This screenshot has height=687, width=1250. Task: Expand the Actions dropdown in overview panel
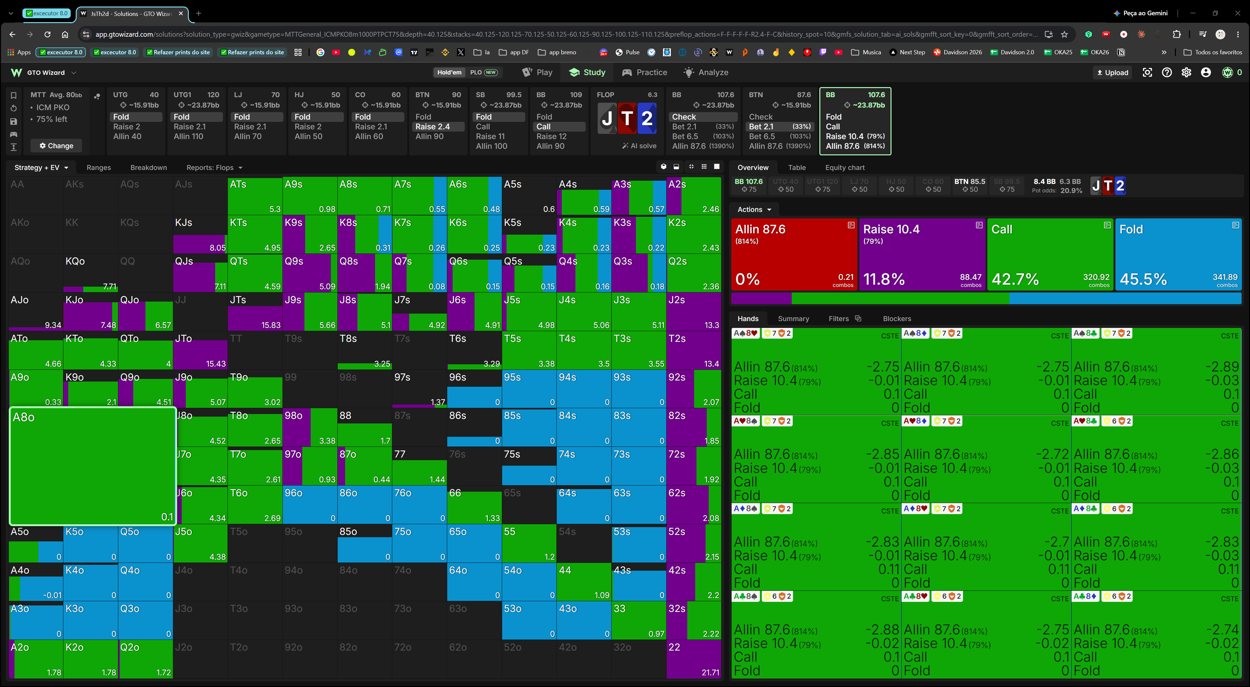(754, 210)
